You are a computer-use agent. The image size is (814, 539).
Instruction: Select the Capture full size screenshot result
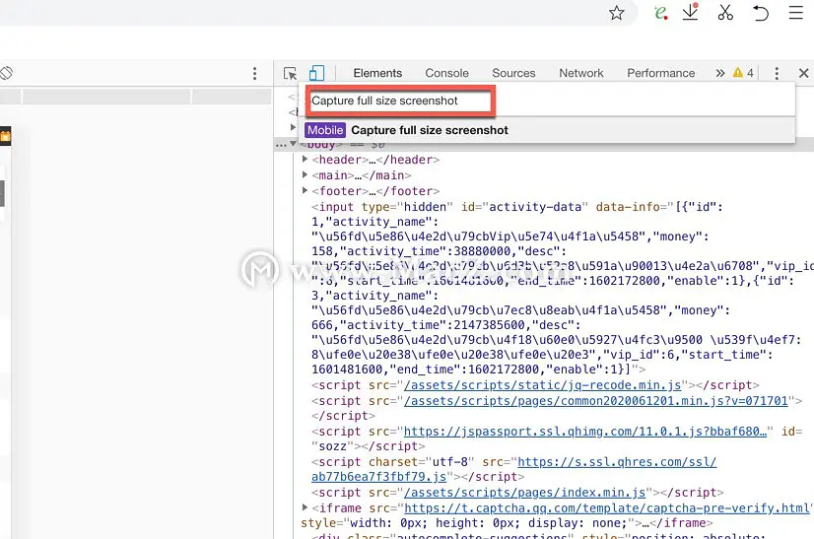click(547, 130)
